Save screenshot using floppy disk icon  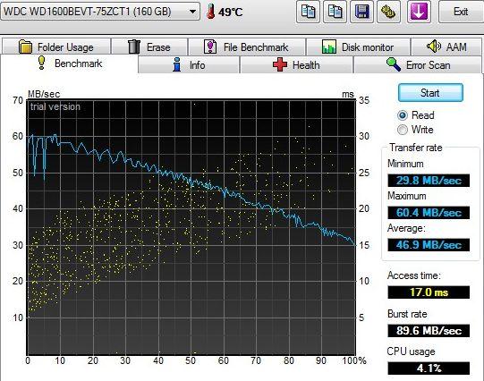point(361,12)
